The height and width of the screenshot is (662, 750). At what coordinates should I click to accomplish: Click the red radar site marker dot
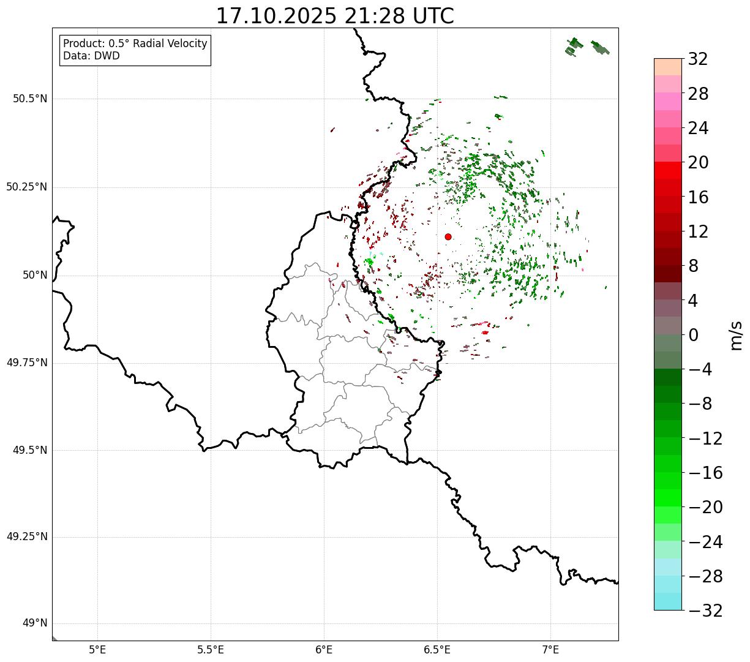click(448, 236)
